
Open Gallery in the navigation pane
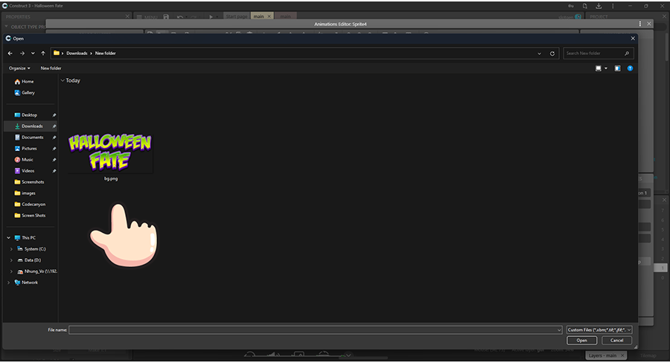point(28,92)
